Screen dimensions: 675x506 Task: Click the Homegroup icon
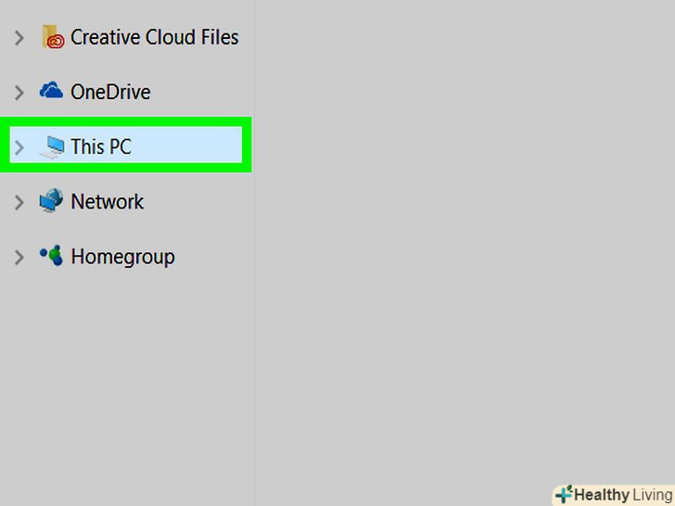point(52,256)
